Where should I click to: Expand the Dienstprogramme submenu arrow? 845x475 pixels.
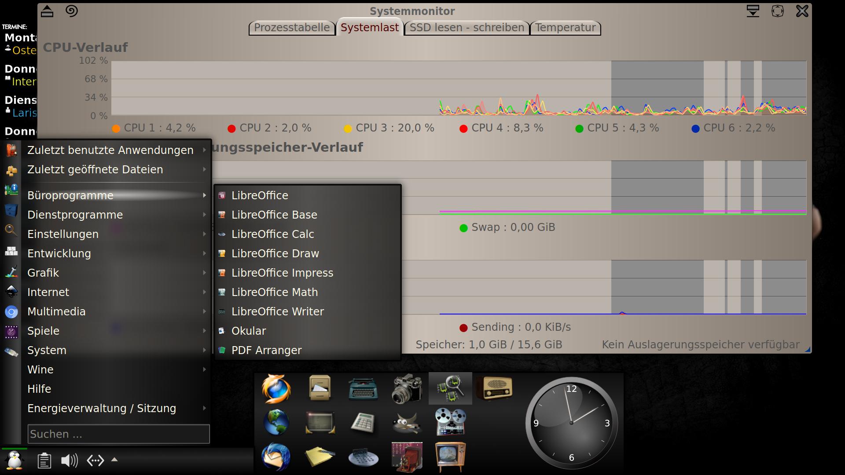205,215
